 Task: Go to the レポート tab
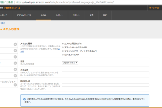point(60,15)
